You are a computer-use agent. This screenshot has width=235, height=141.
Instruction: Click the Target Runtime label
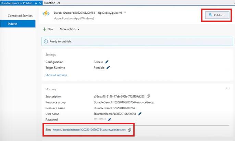[x=55, y=68]
